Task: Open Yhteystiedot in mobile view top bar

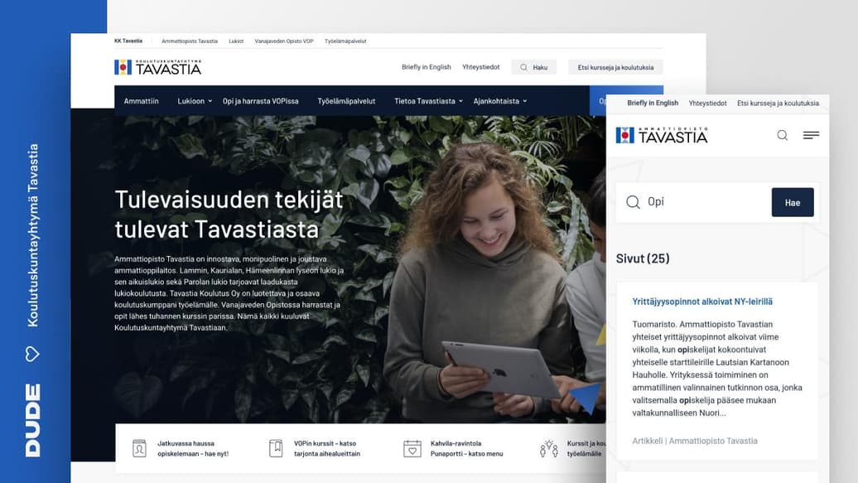Action: 707,103
